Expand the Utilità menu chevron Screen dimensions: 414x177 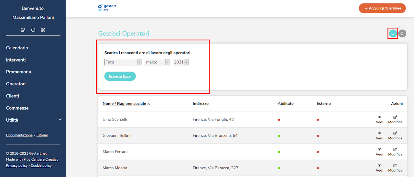(x=60, y=120)
